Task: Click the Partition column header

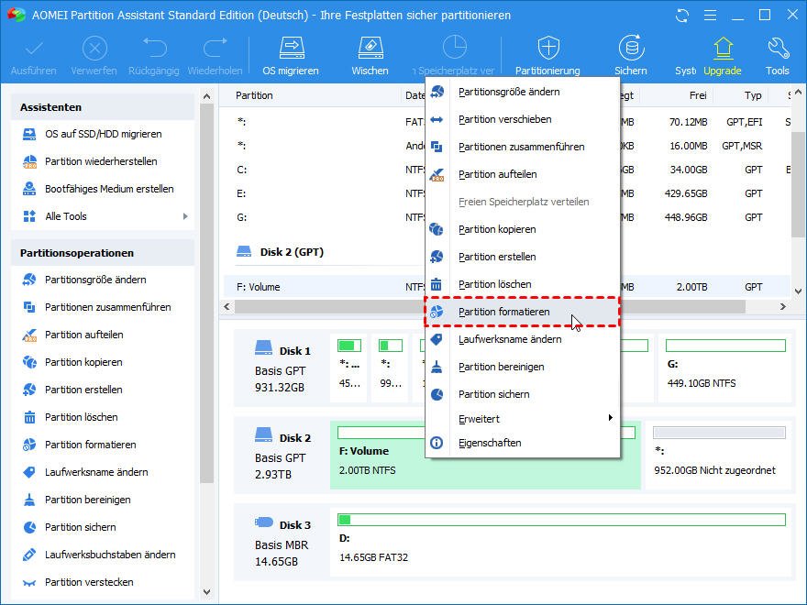Action: point(254,95)
